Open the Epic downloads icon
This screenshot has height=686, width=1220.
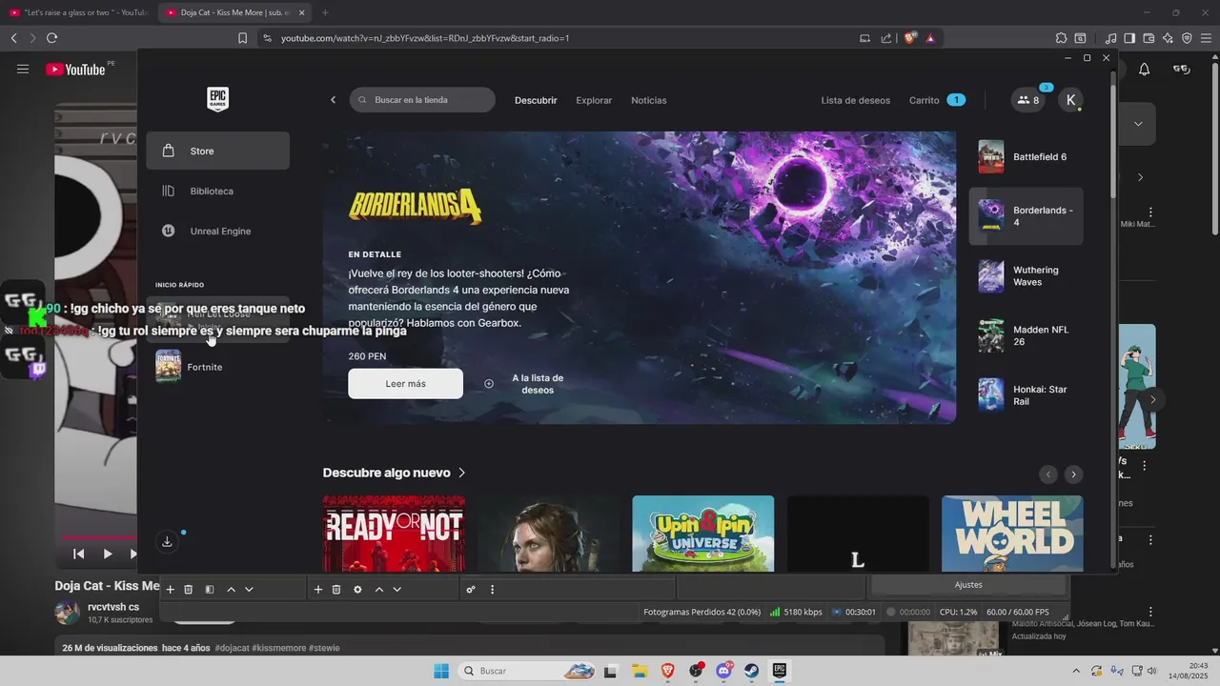pyautogui.click(x=167, y=541)
